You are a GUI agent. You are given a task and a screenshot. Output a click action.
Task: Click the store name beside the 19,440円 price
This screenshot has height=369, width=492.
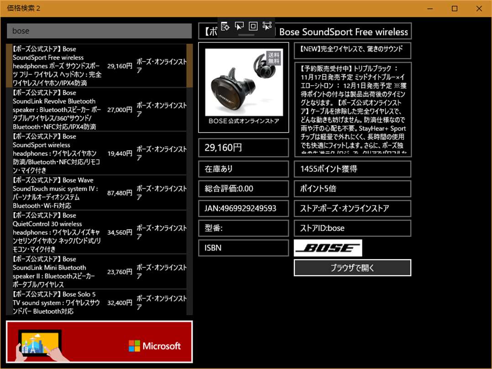coord(161,153)
